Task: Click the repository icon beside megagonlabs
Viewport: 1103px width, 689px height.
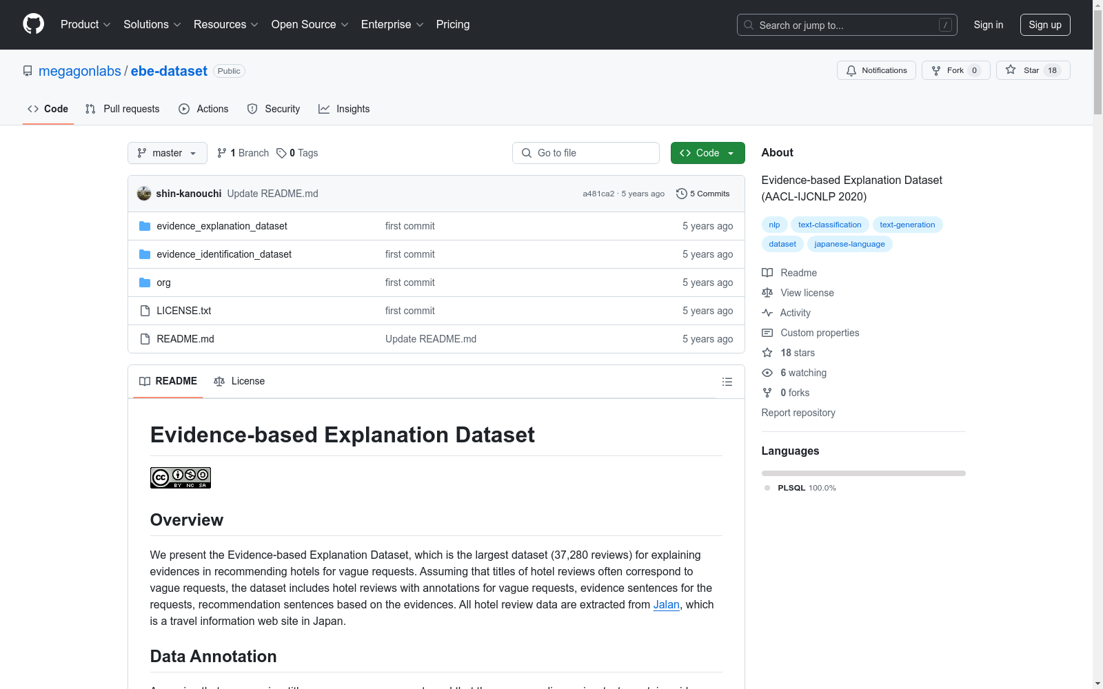Action: coord(28,71)
